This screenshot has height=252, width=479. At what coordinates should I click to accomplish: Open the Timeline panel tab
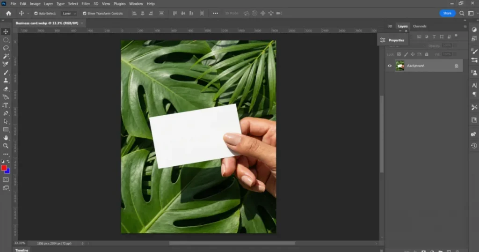point(22,250)
